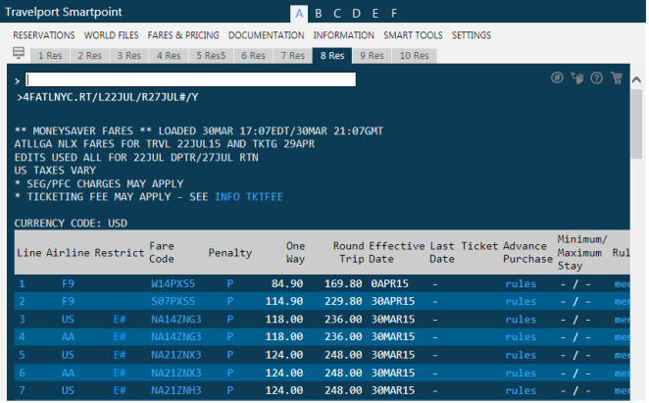Click airline F9 on line 1
This screenshot has height=403, width=649.
pos(68,283)
